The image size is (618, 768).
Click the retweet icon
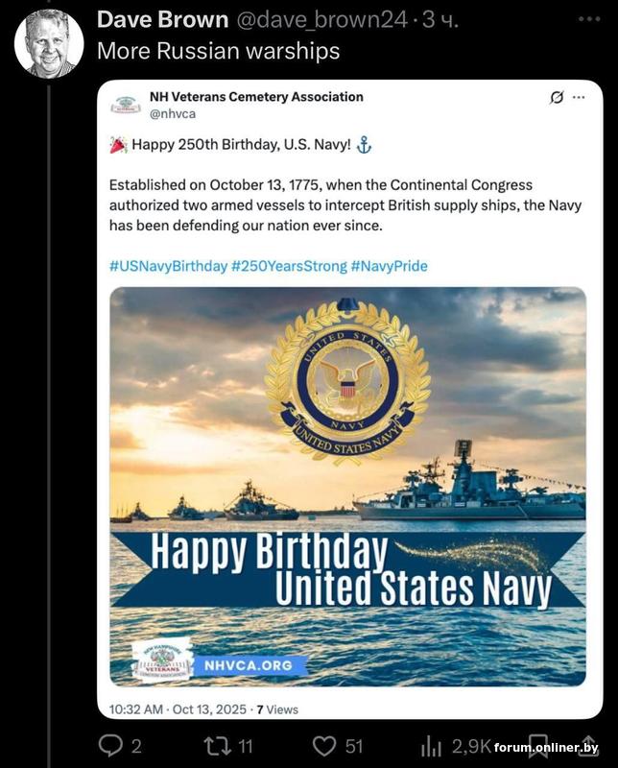click(219, 746)
